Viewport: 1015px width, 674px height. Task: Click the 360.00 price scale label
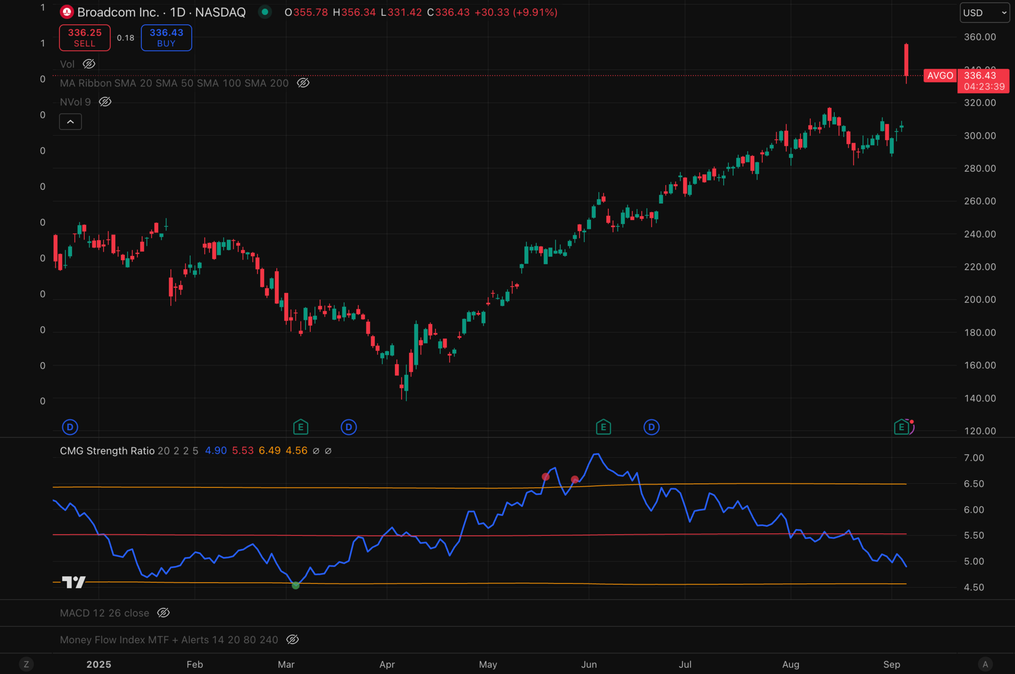coord(980,37)
